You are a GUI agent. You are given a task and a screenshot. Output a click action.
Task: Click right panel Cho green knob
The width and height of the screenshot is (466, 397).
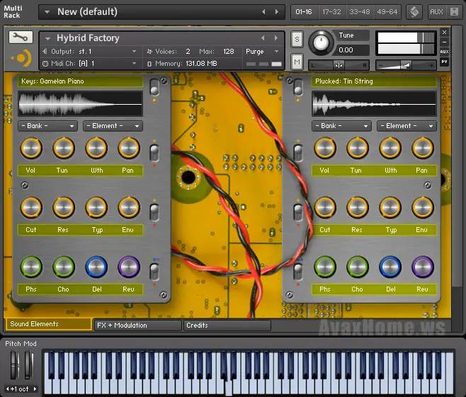click(358, 267)
